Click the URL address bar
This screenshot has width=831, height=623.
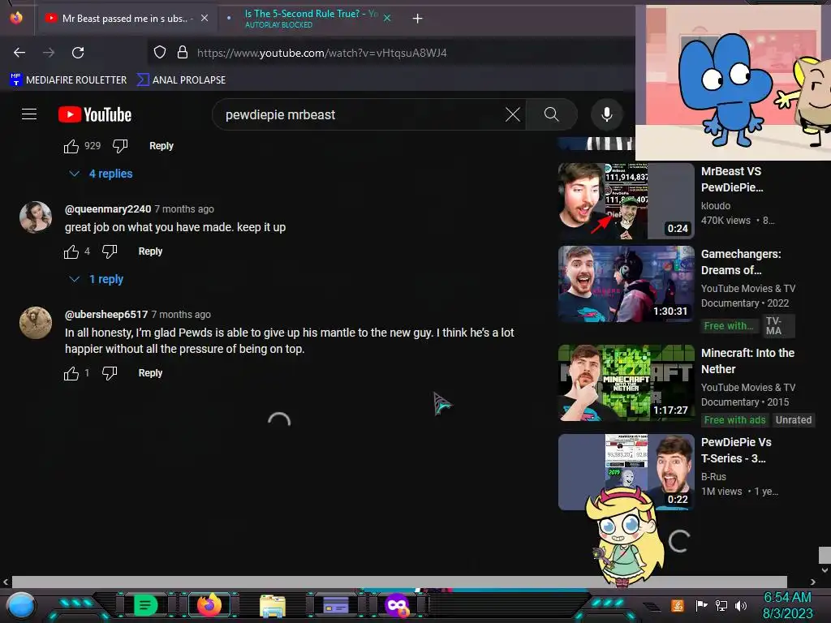(x=392, y=53)
